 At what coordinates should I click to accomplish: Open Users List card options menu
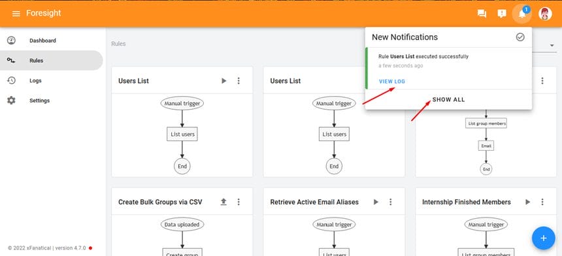pos(239,81)
